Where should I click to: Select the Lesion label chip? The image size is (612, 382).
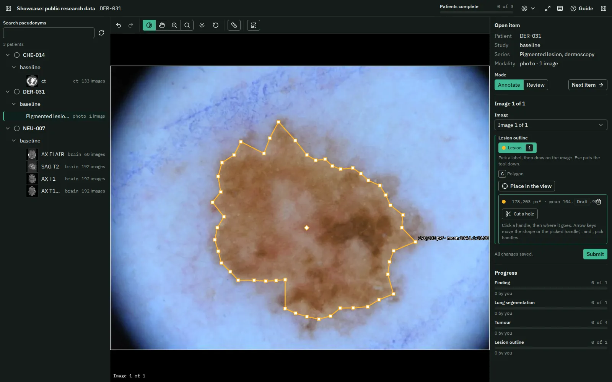(517, 148)
